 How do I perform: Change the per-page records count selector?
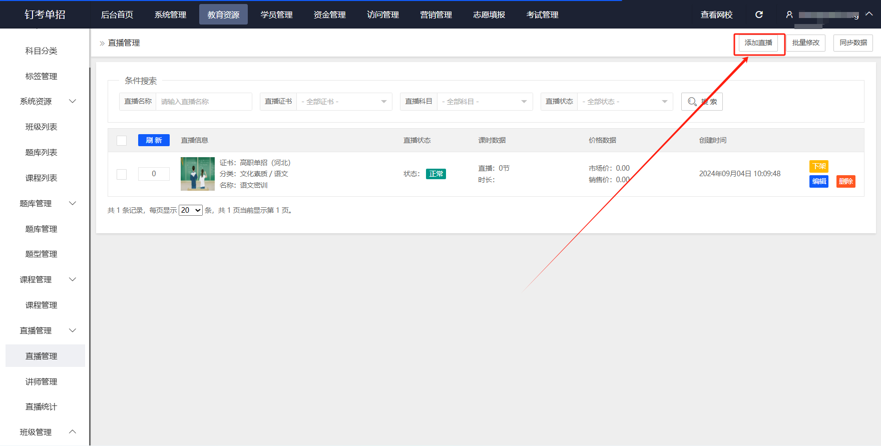click(x=191, y=210)
